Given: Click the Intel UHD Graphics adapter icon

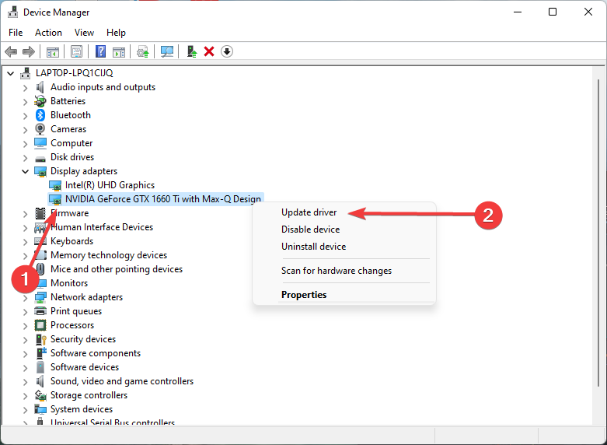Looking at the screenshot, I should pyautogui.click(x=55, y=186).
